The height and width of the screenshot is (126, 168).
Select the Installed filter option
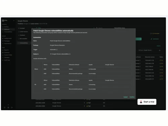(x=22, y=28)
